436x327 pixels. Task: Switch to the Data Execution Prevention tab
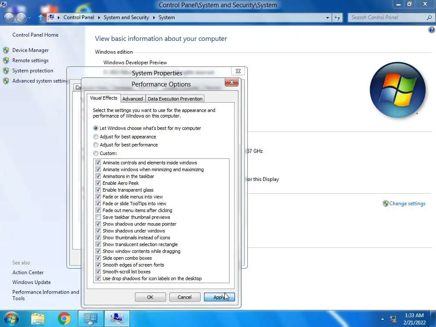(x=175, y=99)
